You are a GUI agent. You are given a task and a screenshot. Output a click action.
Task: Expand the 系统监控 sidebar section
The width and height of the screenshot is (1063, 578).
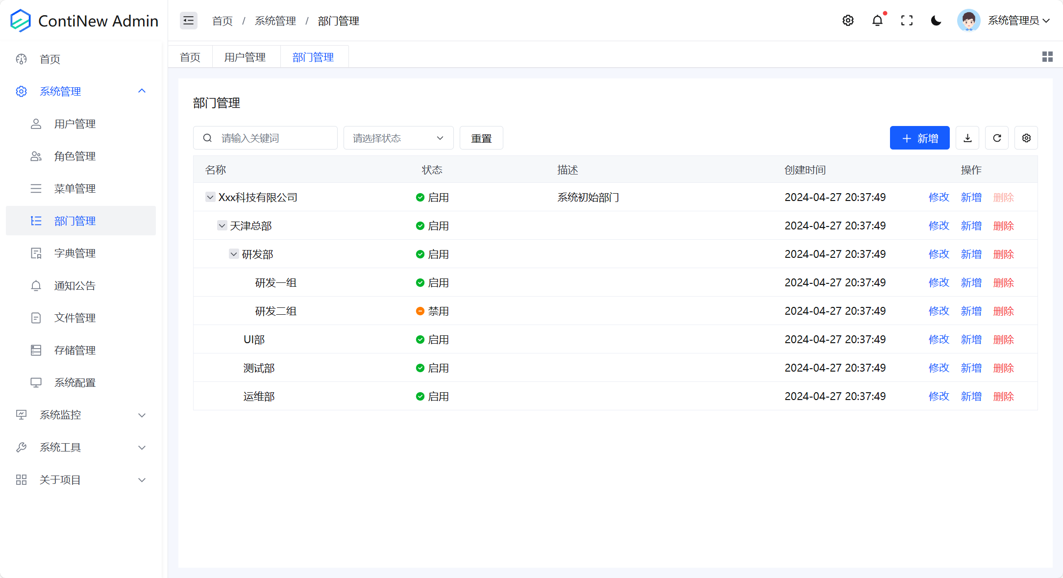pyautogui.click(x=80, y=415)
